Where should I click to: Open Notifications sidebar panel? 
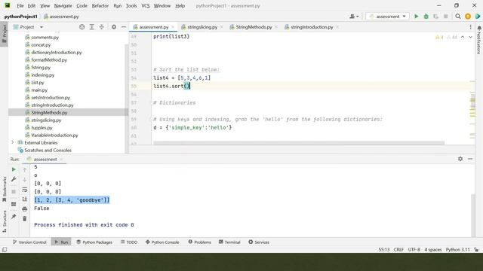(x=479, y=40)
